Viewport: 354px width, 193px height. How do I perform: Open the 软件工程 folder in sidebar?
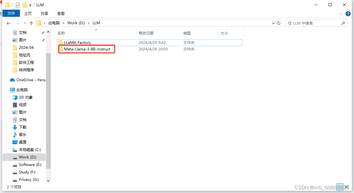tap(26, 62)
